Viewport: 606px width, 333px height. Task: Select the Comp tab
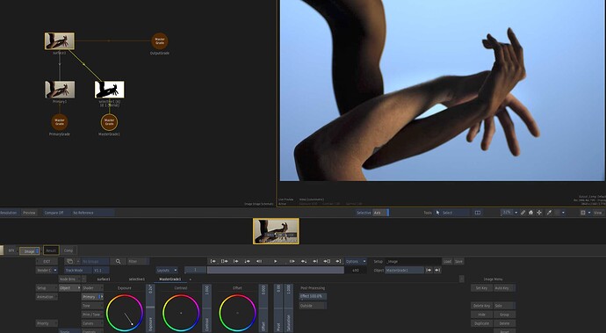[69, 250]
